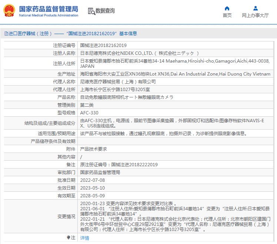Click the National Medical Products Administration emblem logo
Screen dimensions: 277x244
(10, 11)
